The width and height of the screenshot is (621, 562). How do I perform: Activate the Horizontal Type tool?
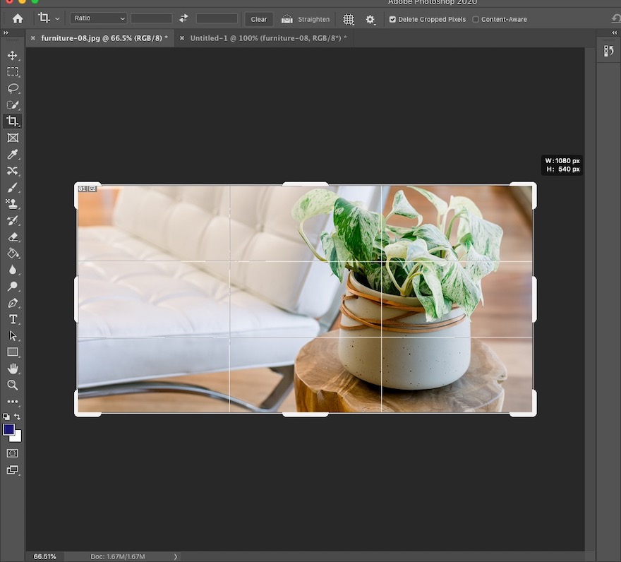(13, 320)
